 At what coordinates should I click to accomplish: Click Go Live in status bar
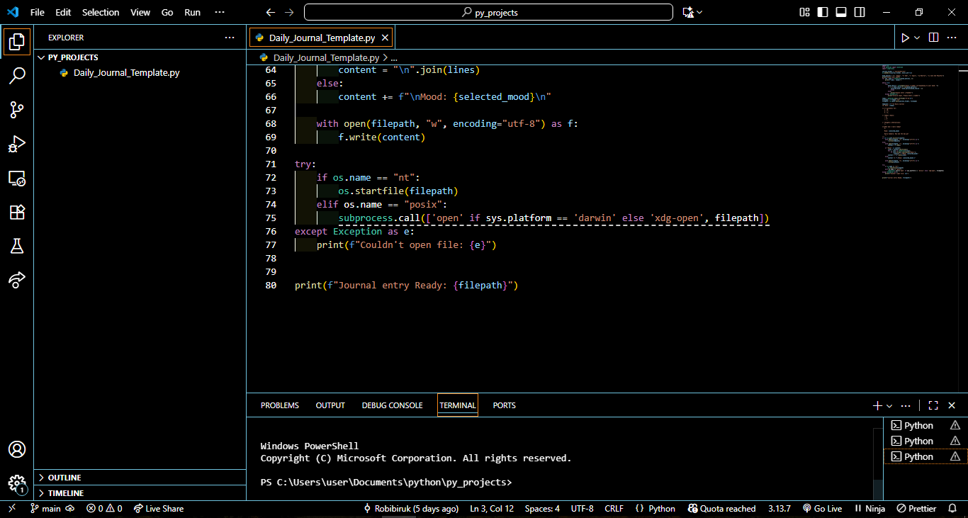point(822,509)
